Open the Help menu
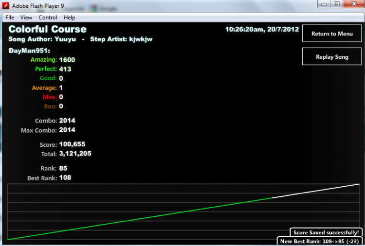This screenshot has height=246, width=365. (x=70, y=18)
